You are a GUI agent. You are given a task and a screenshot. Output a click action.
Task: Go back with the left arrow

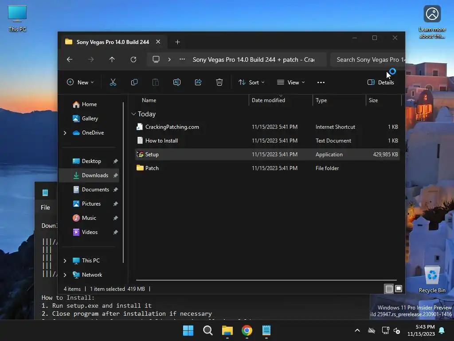coord(70,59)
